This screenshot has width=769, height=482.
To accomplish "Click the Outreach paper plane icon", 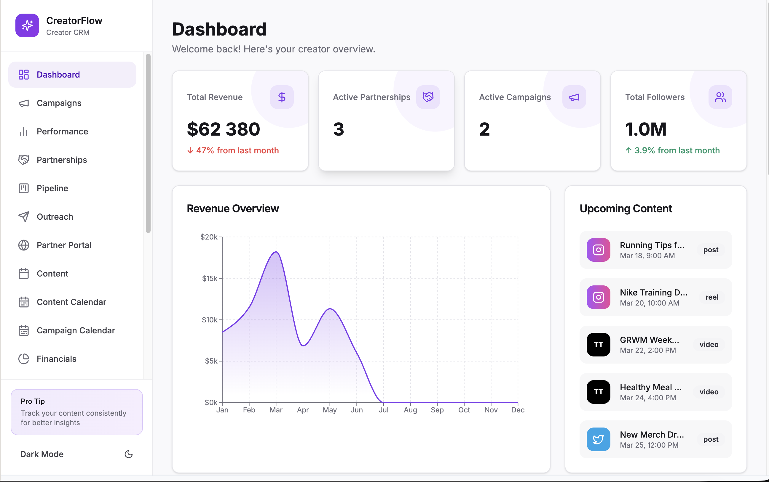I will click(24, 217).
